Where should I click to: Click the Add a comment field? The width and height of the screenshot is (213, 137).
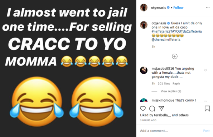click(171, 131)
